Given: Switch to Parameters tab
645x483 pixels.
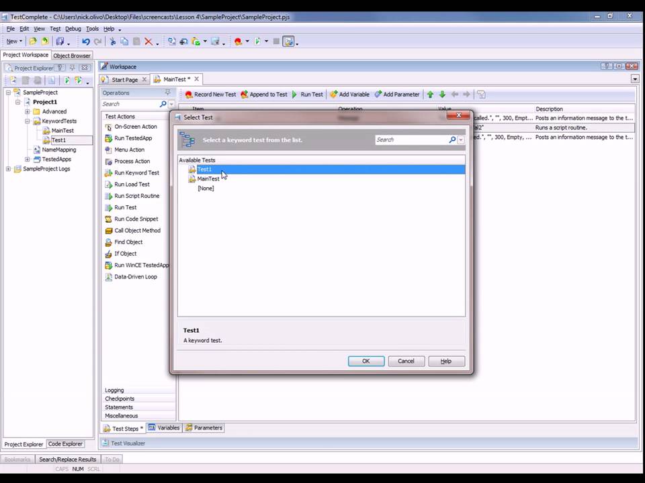Looking at the screenshot, I should 204,428.
